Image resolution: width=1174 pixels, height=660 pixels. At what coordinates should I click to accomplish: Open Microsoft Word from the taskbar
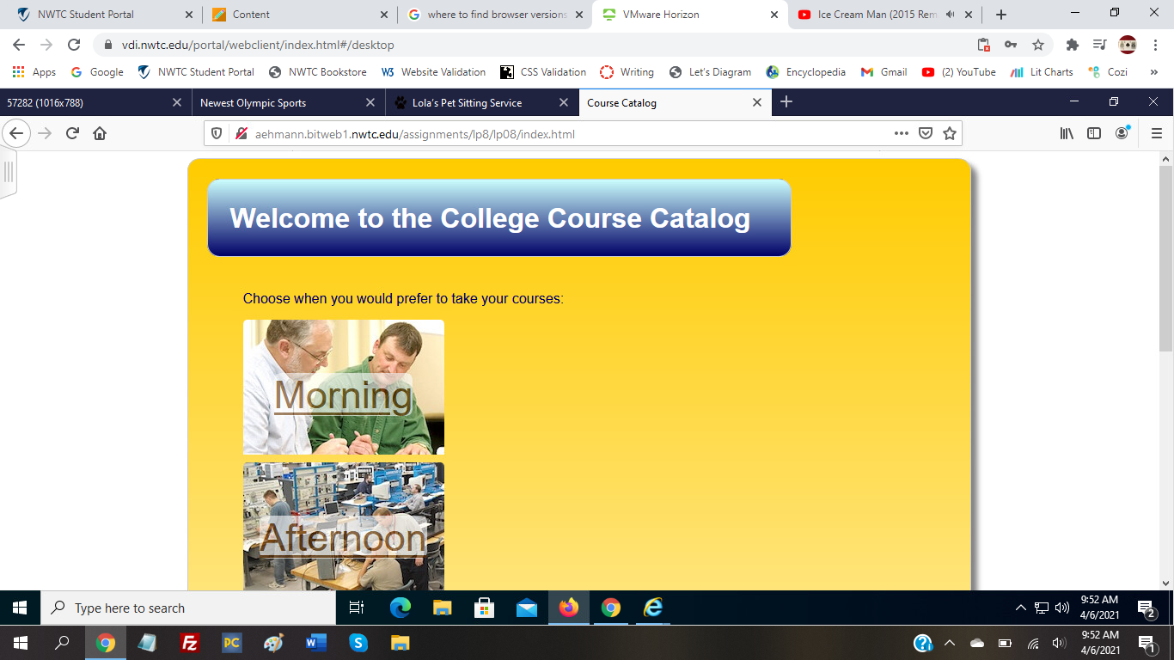pos(316,642)
